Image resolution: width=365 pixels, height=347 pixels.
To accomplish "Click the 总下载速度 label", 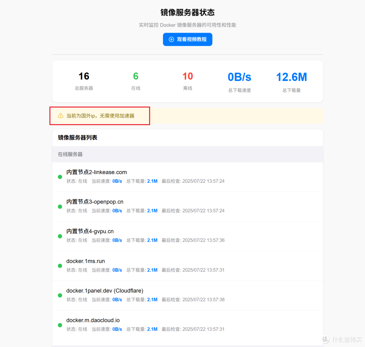I will click(240, 90).
